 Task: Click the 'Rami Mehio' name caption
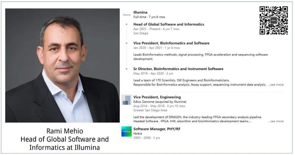click(x=65, y=131)
